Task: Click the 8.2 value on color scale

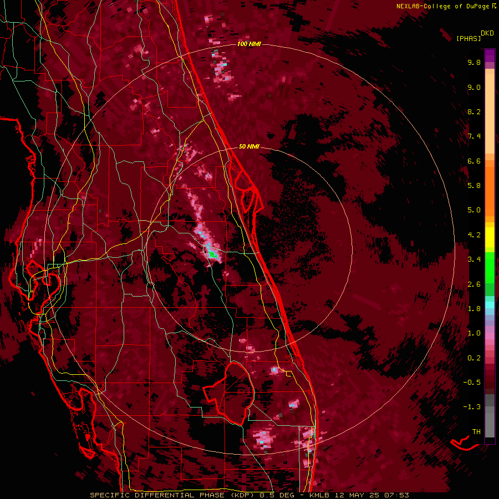Action: pyautogui.click(x=474, y=111)
